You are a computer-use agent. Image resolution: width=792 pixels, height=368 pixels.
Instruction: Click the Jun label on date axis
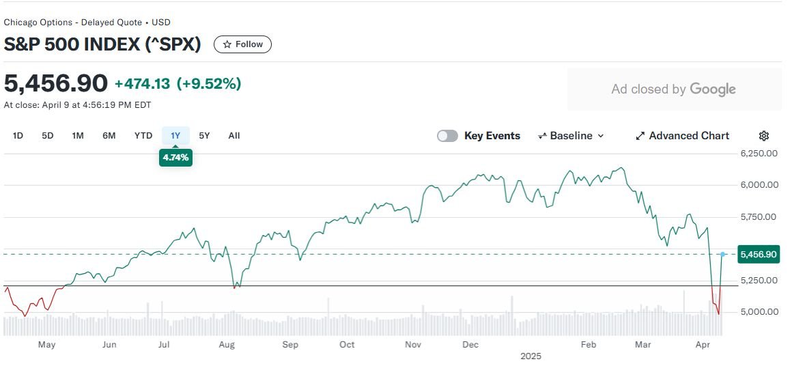[109, 345]
